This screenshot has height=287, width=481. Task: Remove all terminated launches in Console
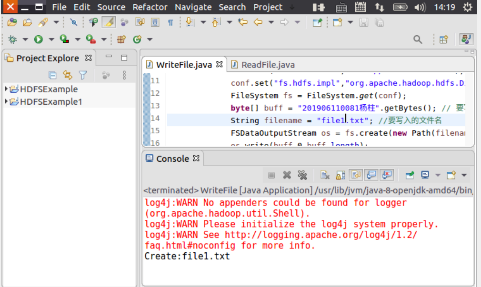click(x=302, y=175)
